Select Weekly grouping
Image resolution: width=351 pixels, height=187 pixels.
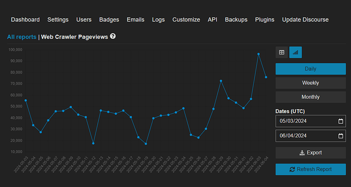click(x=311, y=83)
